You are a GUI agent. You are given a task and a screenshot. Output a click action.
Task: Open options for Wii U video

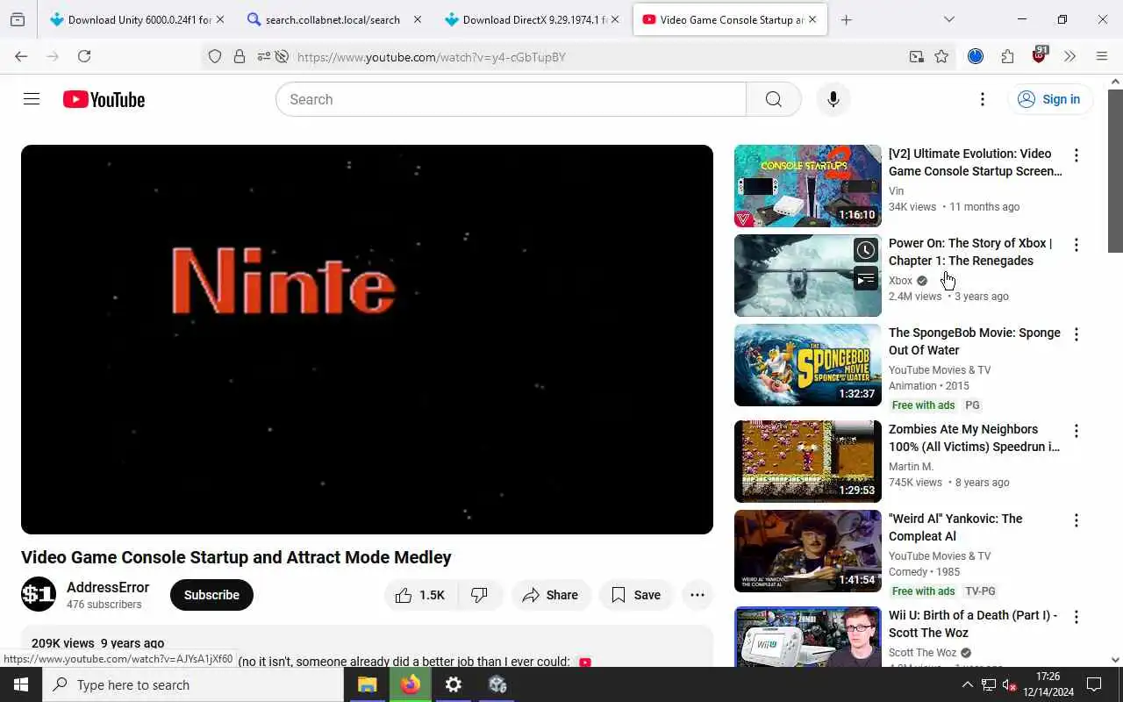tap(1077, 617)
